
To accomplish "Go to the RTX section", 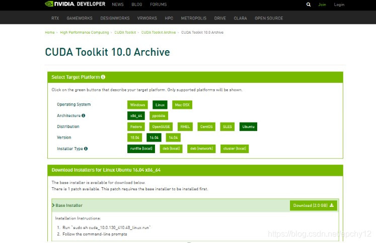I will pyautogui.click(x=55, y=18).
